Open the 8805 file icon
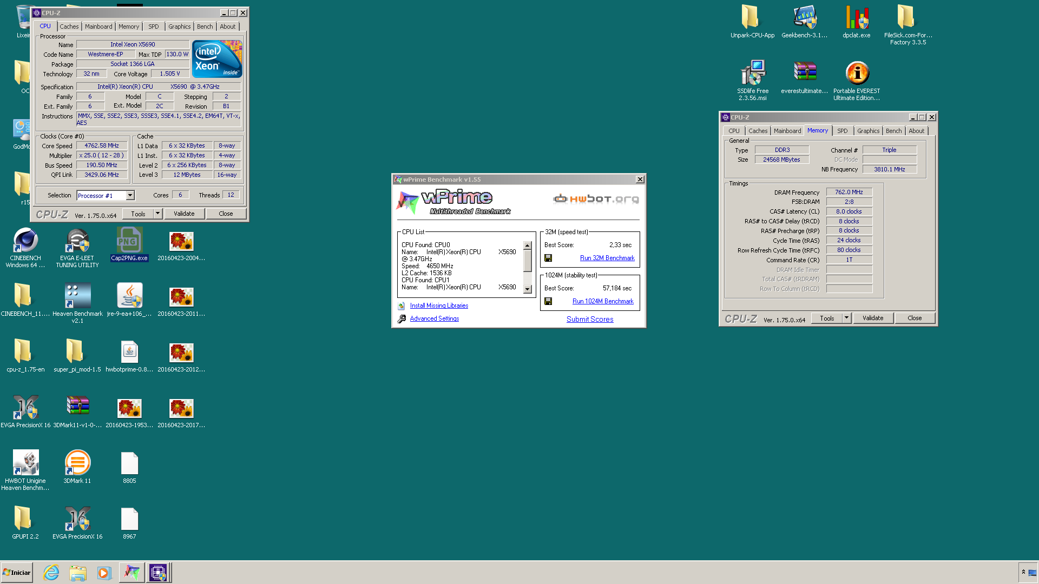This screenshot has height=584, width=1039. tap(129, 467)
